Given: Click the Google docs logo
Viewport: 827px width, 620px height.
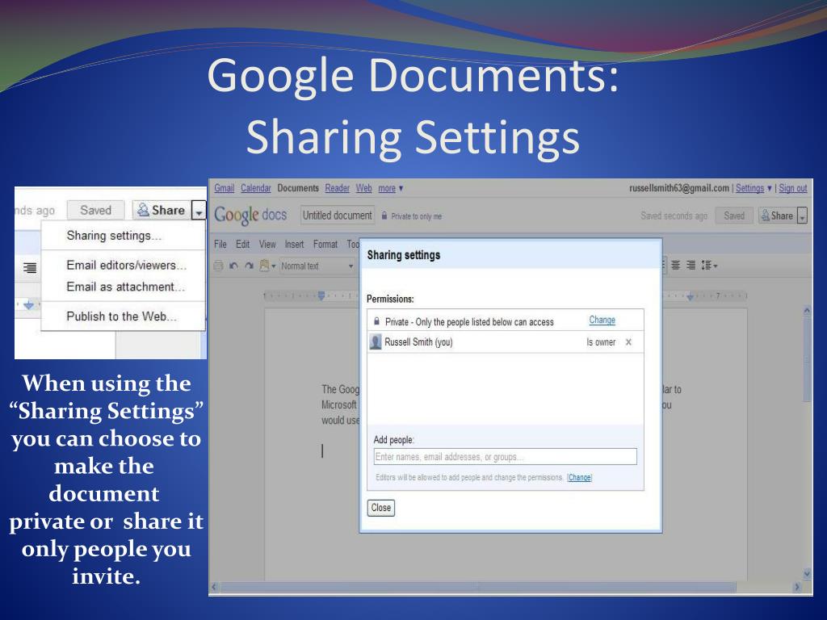Looking at the screenshot, I should (250, 215).
